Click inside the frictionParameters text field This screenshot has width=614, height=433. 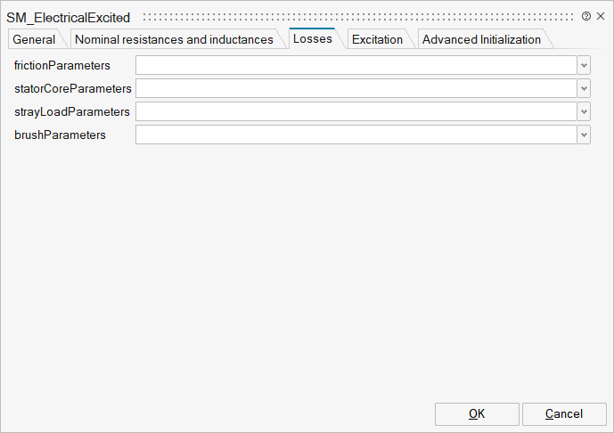356,65
